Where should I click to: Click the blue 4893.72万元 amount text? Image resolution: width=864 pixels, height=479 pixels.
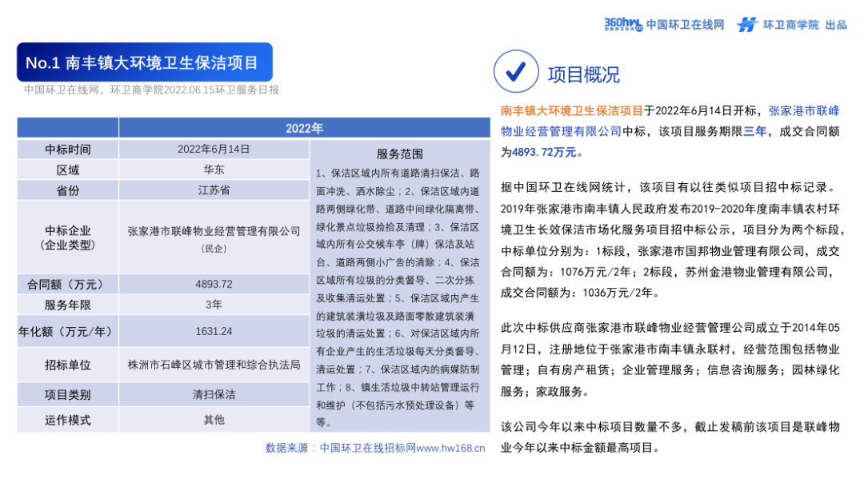(544, 153)
